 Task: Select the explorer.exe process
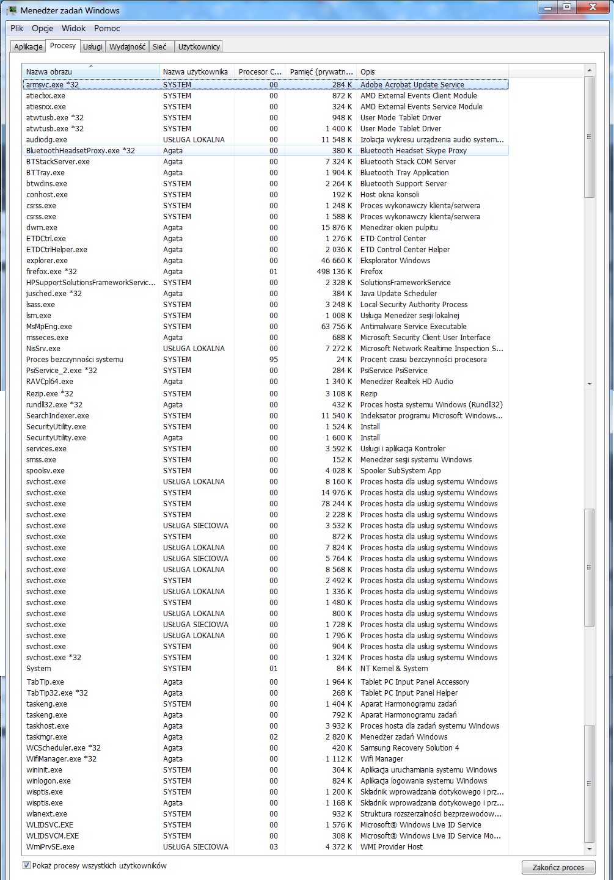265,261
